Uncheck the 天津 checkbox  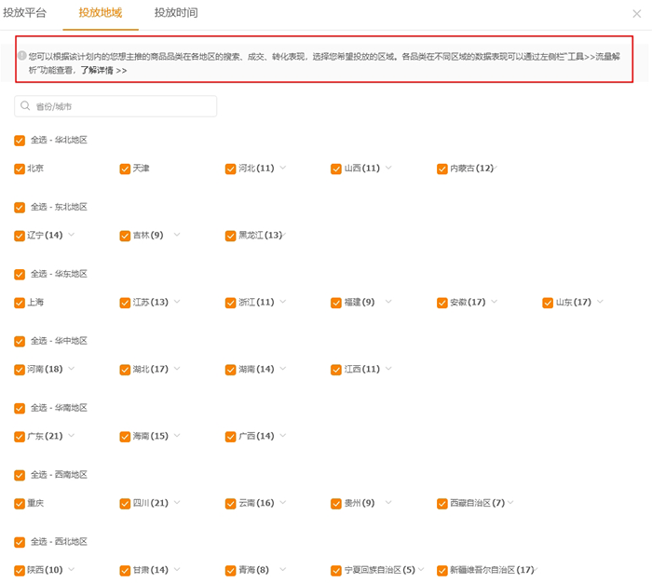point(125,169)
